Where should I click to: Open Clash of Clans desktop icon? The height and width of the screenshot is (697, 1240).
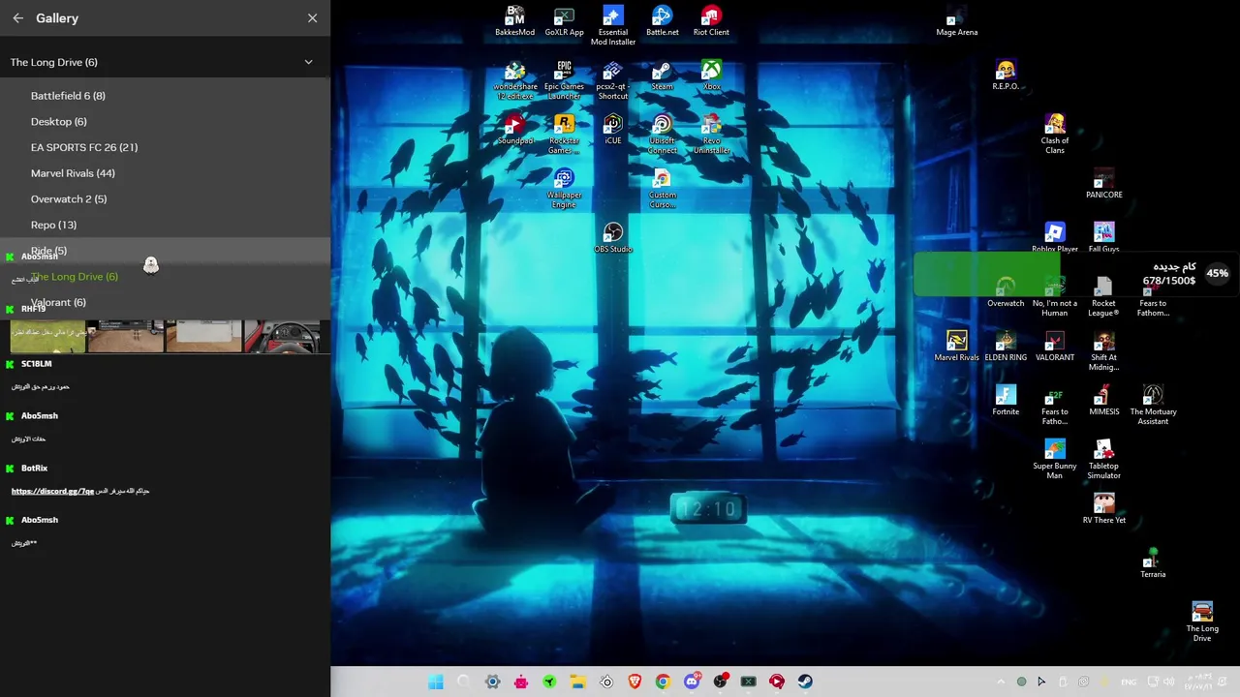coord(1055,135)
